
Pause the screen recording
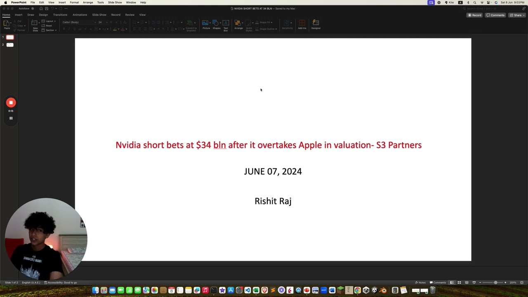tap(11, 118)
